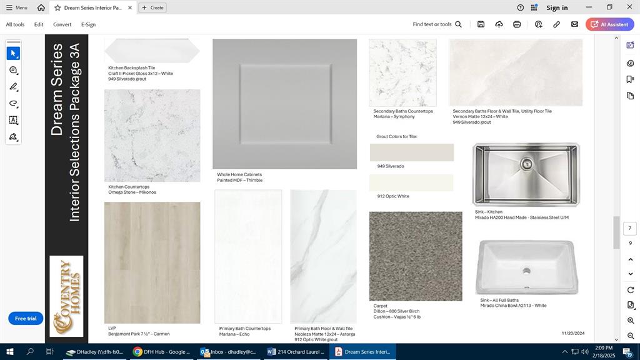This screenshot has width=640, height=360.
Task: Open Task View on the taskbar
Action: pos(49,352)
